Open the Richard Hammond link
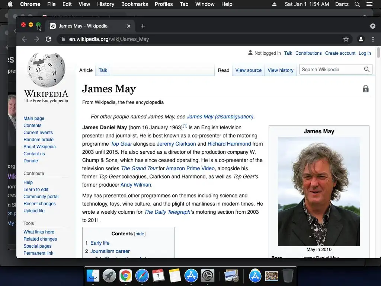This screenshot has width=381, height=286. 229,144
